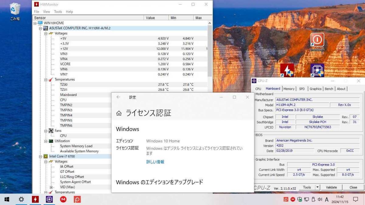Viewport: 365px width, 205px height.
Task: Open the HWMonitor desktop shortcut icon
Action: [287, 70]
